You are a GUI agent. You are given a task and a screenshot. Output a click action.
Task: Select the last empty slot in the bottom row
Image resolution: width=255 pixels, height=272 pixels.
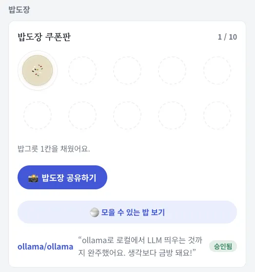click(x=217, y=115)
